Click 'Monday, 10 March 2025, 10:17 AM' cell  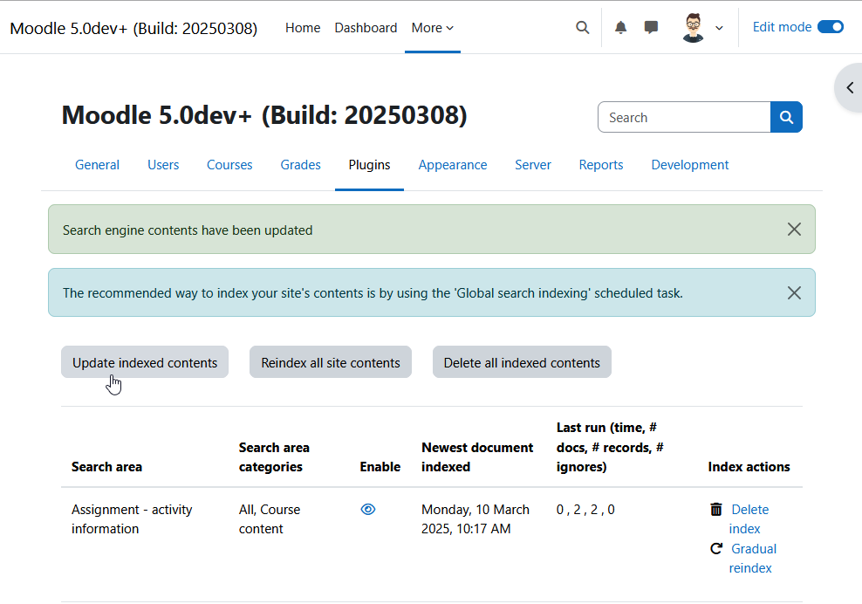click(475, 519)
